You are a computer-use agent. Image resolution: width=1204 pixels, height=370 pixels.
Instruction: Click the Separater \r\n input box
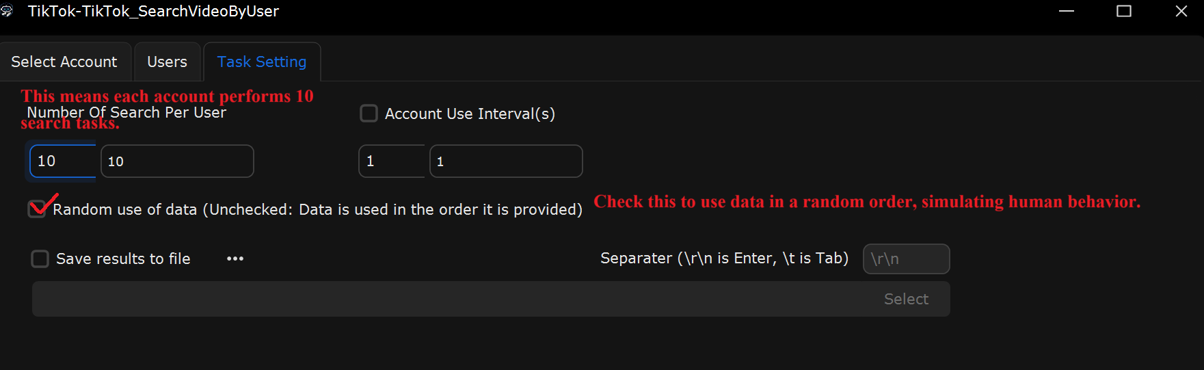(907, 259)
